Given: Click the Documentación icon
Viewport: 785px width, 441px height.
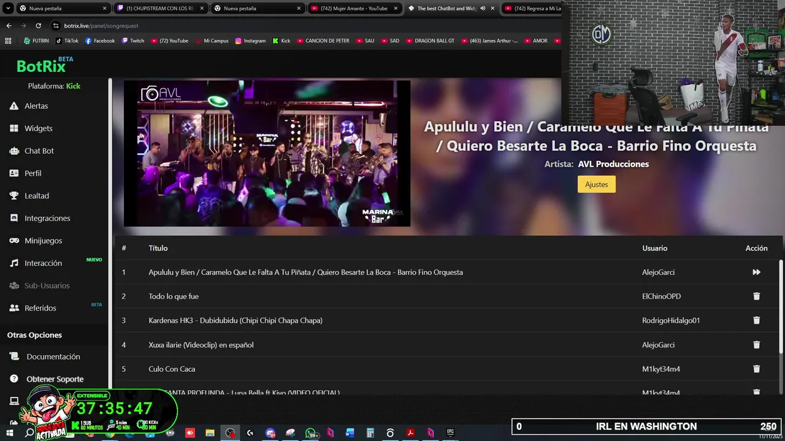Looking at the screenshot, I should pos(13,356).
